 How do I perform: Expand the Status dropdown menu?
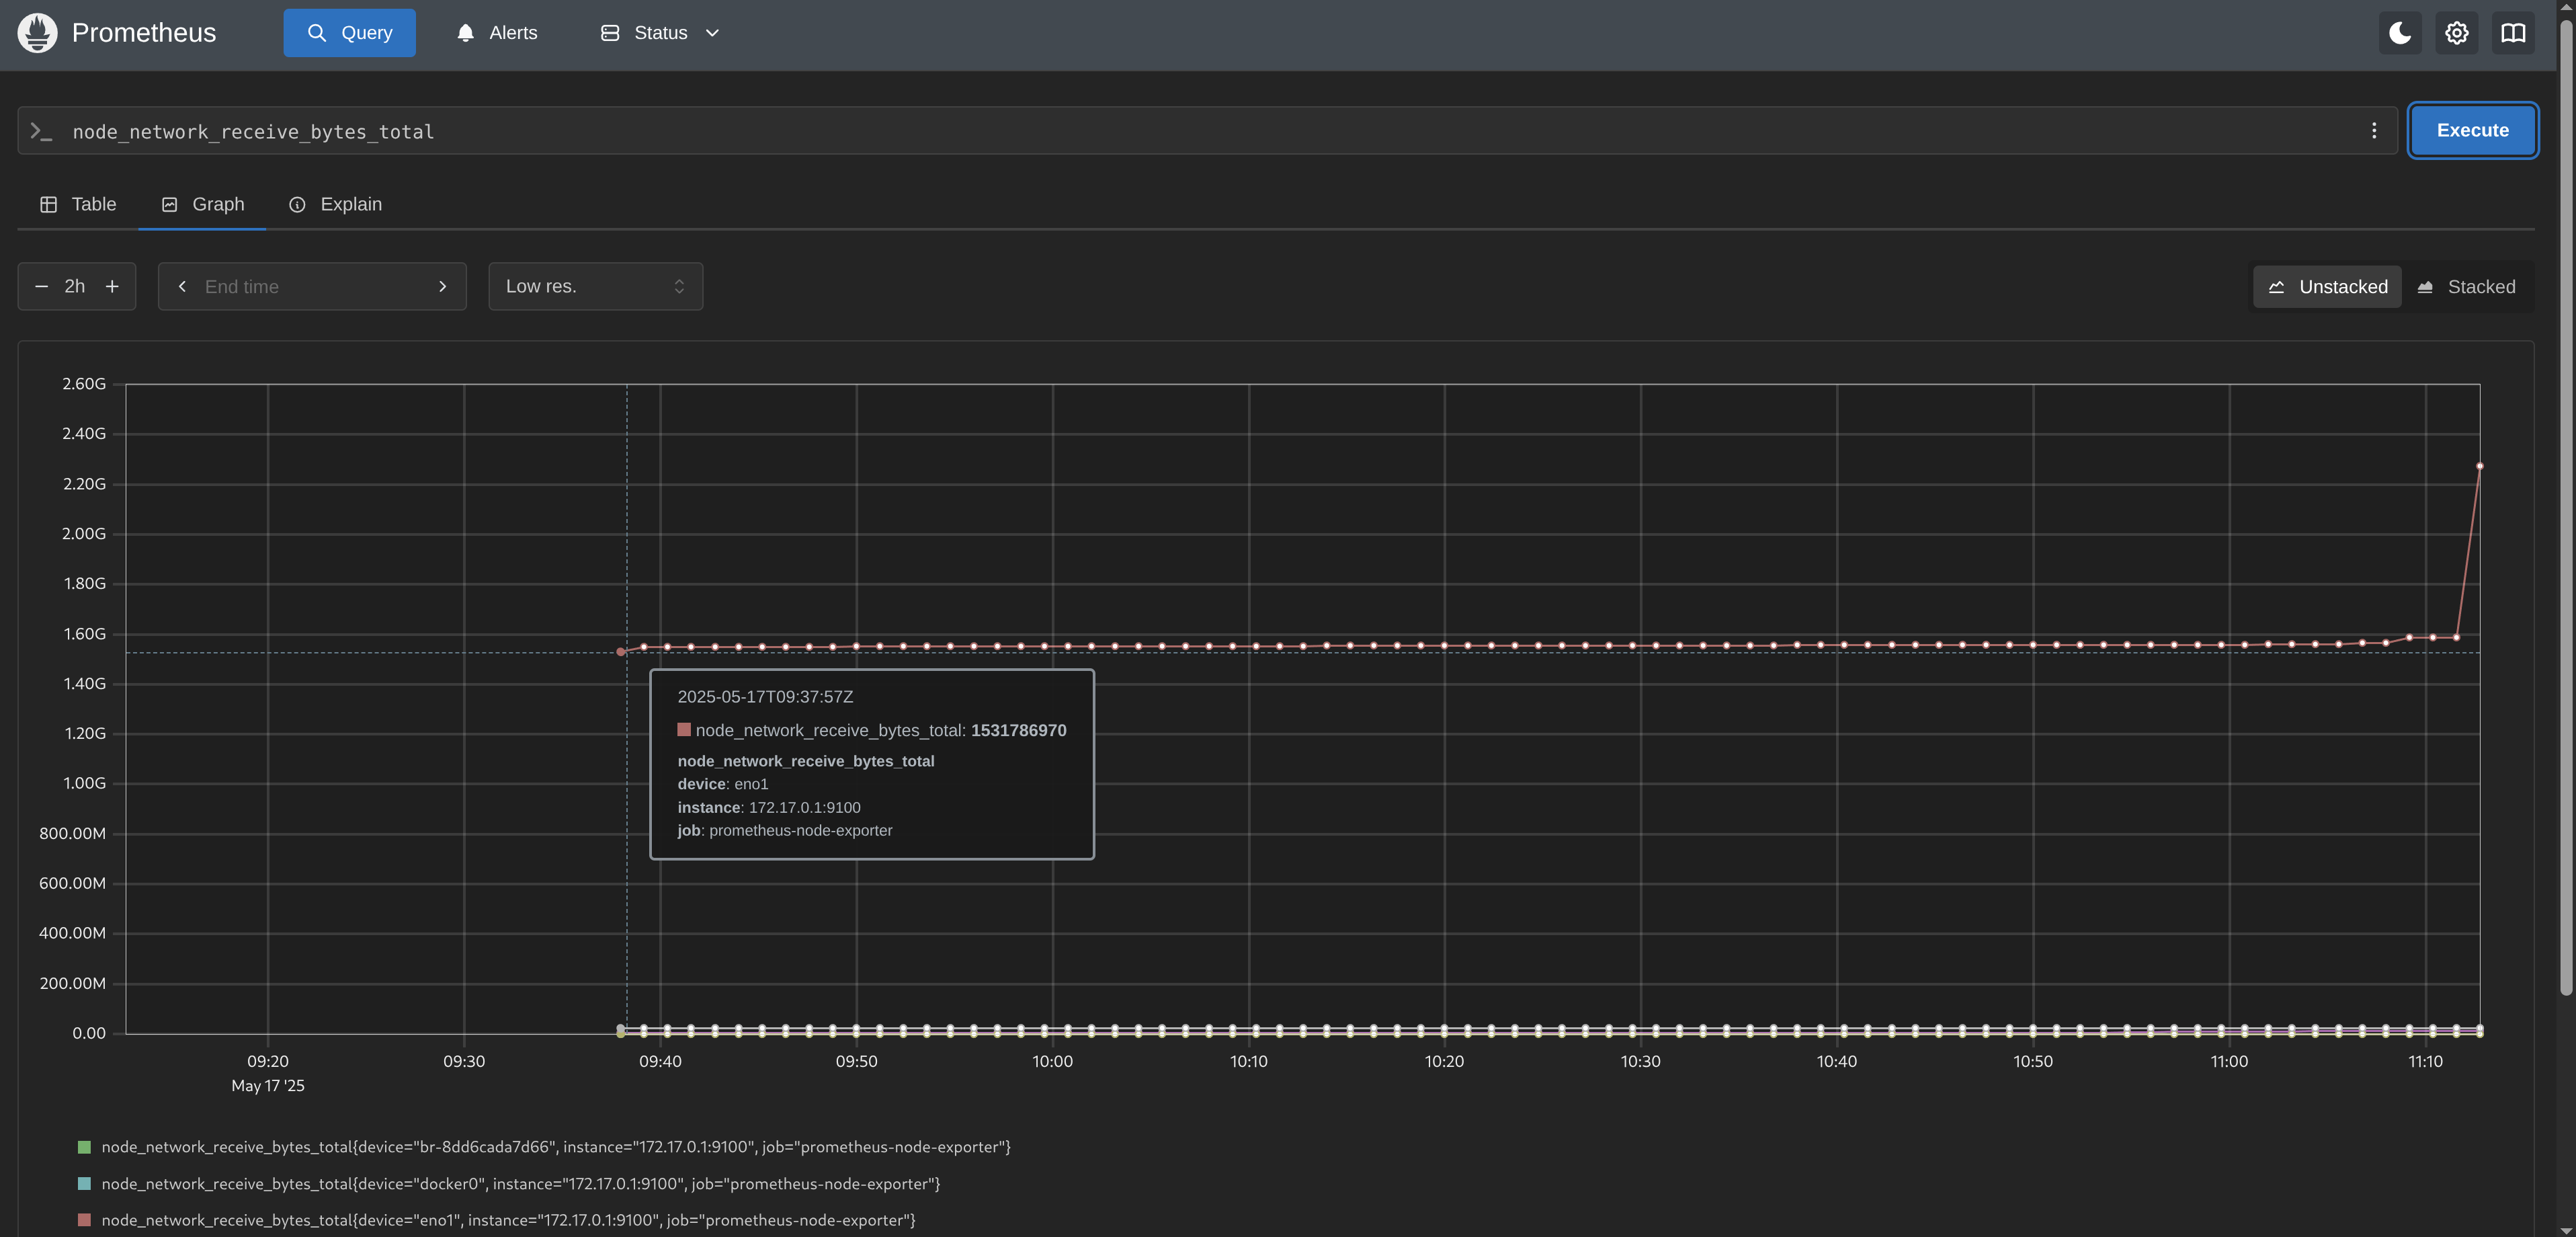coord(660,33)
